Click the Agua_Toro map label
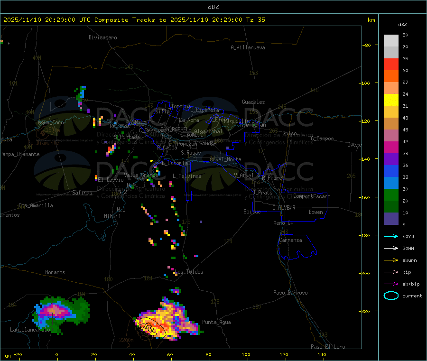 click(51, 122)
